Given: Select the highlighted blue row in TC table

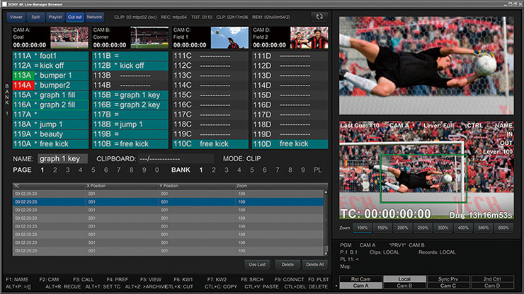Looking at the screenshot, I should point(169,200).
